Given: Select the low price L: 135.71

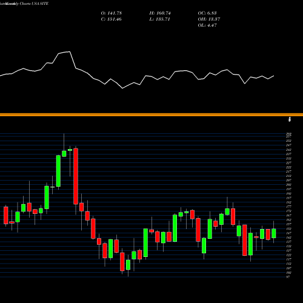Looking at the screenshot, I should coord(159,19).
